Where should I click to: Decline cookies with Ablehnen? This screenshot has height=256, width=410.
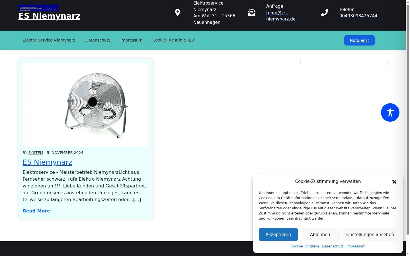(320, 235)
